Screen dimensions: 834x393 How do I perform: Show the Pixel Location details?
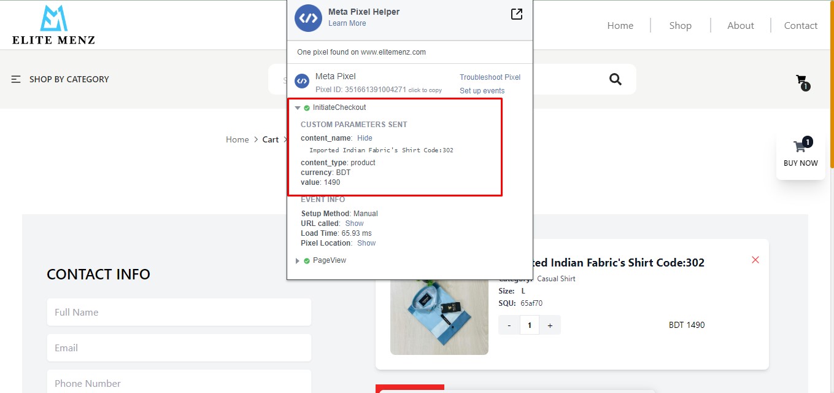(366, 243)
